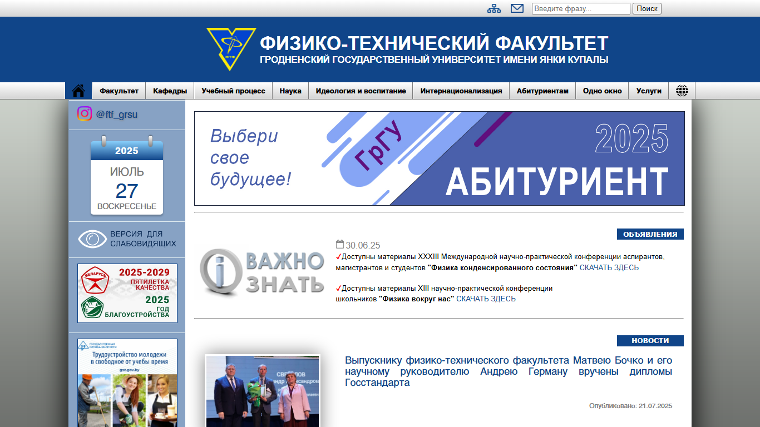
Task: Click the Физико-технический факультет header title
Action: point(434,43)
